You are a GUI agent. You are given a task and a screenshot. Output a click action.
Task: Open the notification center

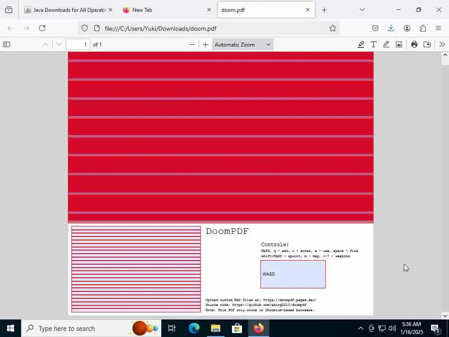click(x=435, y=328)
